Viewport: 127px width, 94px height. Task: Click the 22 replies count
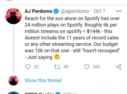[36, 67]
